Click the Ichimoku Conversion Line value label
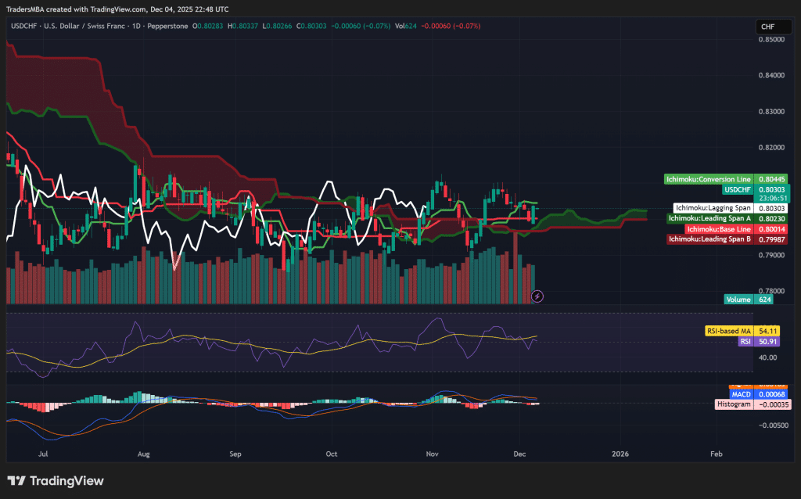Viewport: 801px width, 499px height. [707, 179]
